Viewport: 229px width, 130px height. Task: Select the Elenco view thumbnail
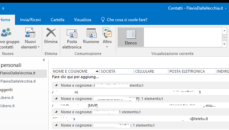pyautogui.click(x=131, y=37)
